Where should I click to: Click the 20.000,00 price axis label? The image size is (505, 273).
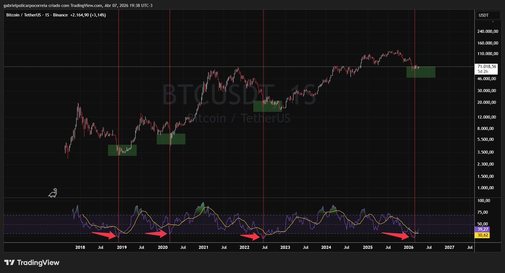coord(487,102)
